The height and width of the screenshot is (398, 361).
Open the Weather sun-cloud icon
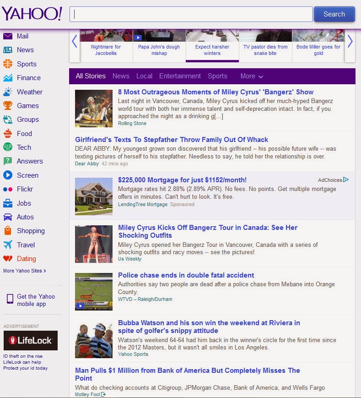[x=8, y=92]
